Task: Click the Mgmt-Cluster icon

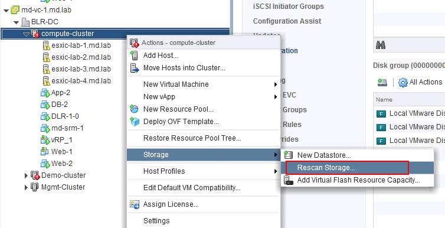Action: pyautogui.click(x=34, y=187)
